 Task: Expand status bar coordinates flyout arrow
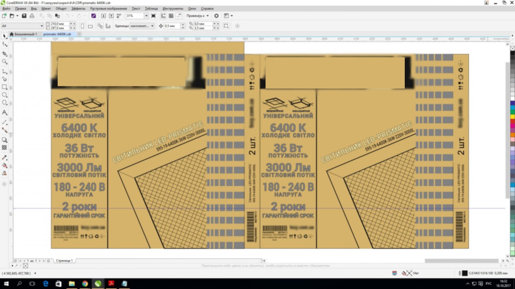tap(35, 273)
